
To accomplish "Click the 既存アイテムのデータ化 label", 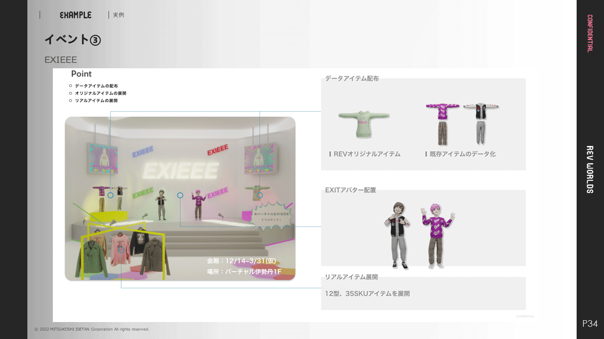I will (462, 154).
